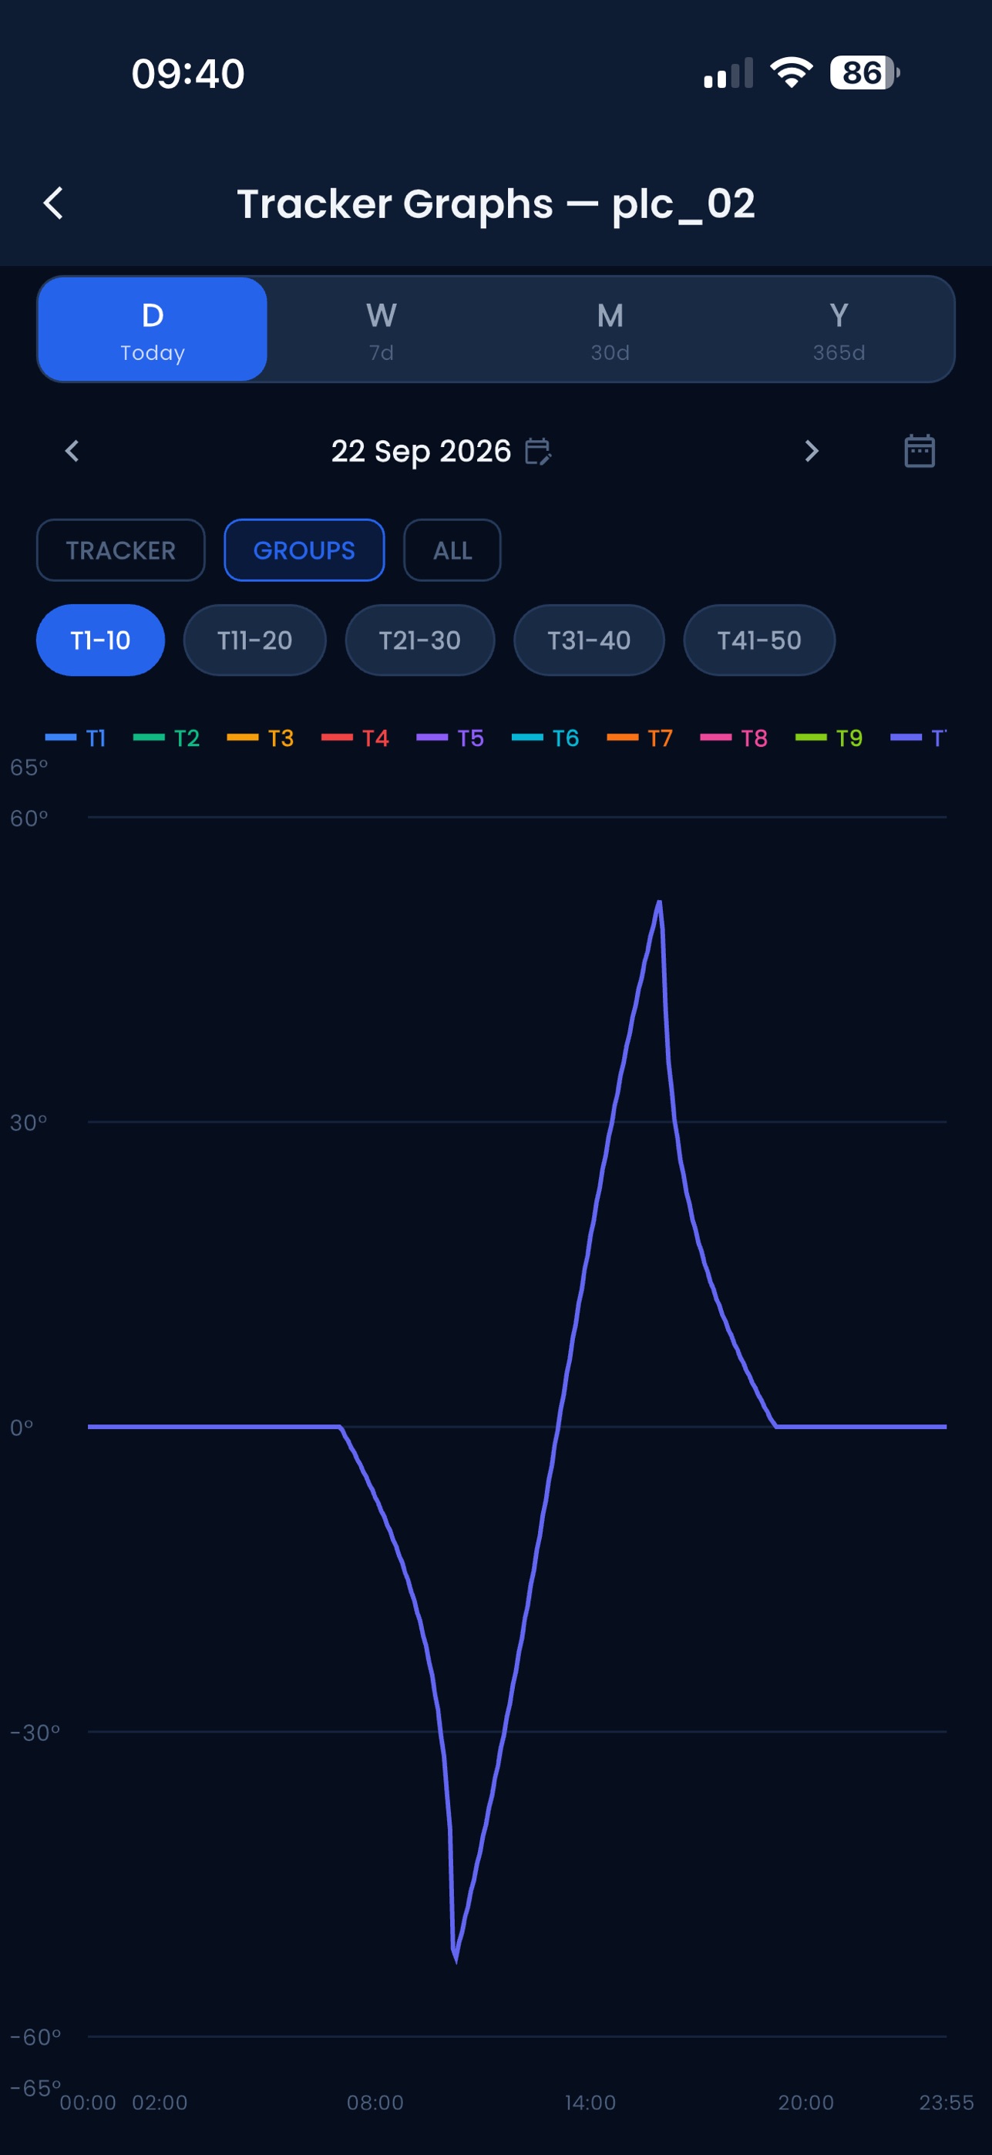Image resolution: width=992 pixels, height=2155 pixels.
Task: Click the ALL filter button
Action: (452, 550)
